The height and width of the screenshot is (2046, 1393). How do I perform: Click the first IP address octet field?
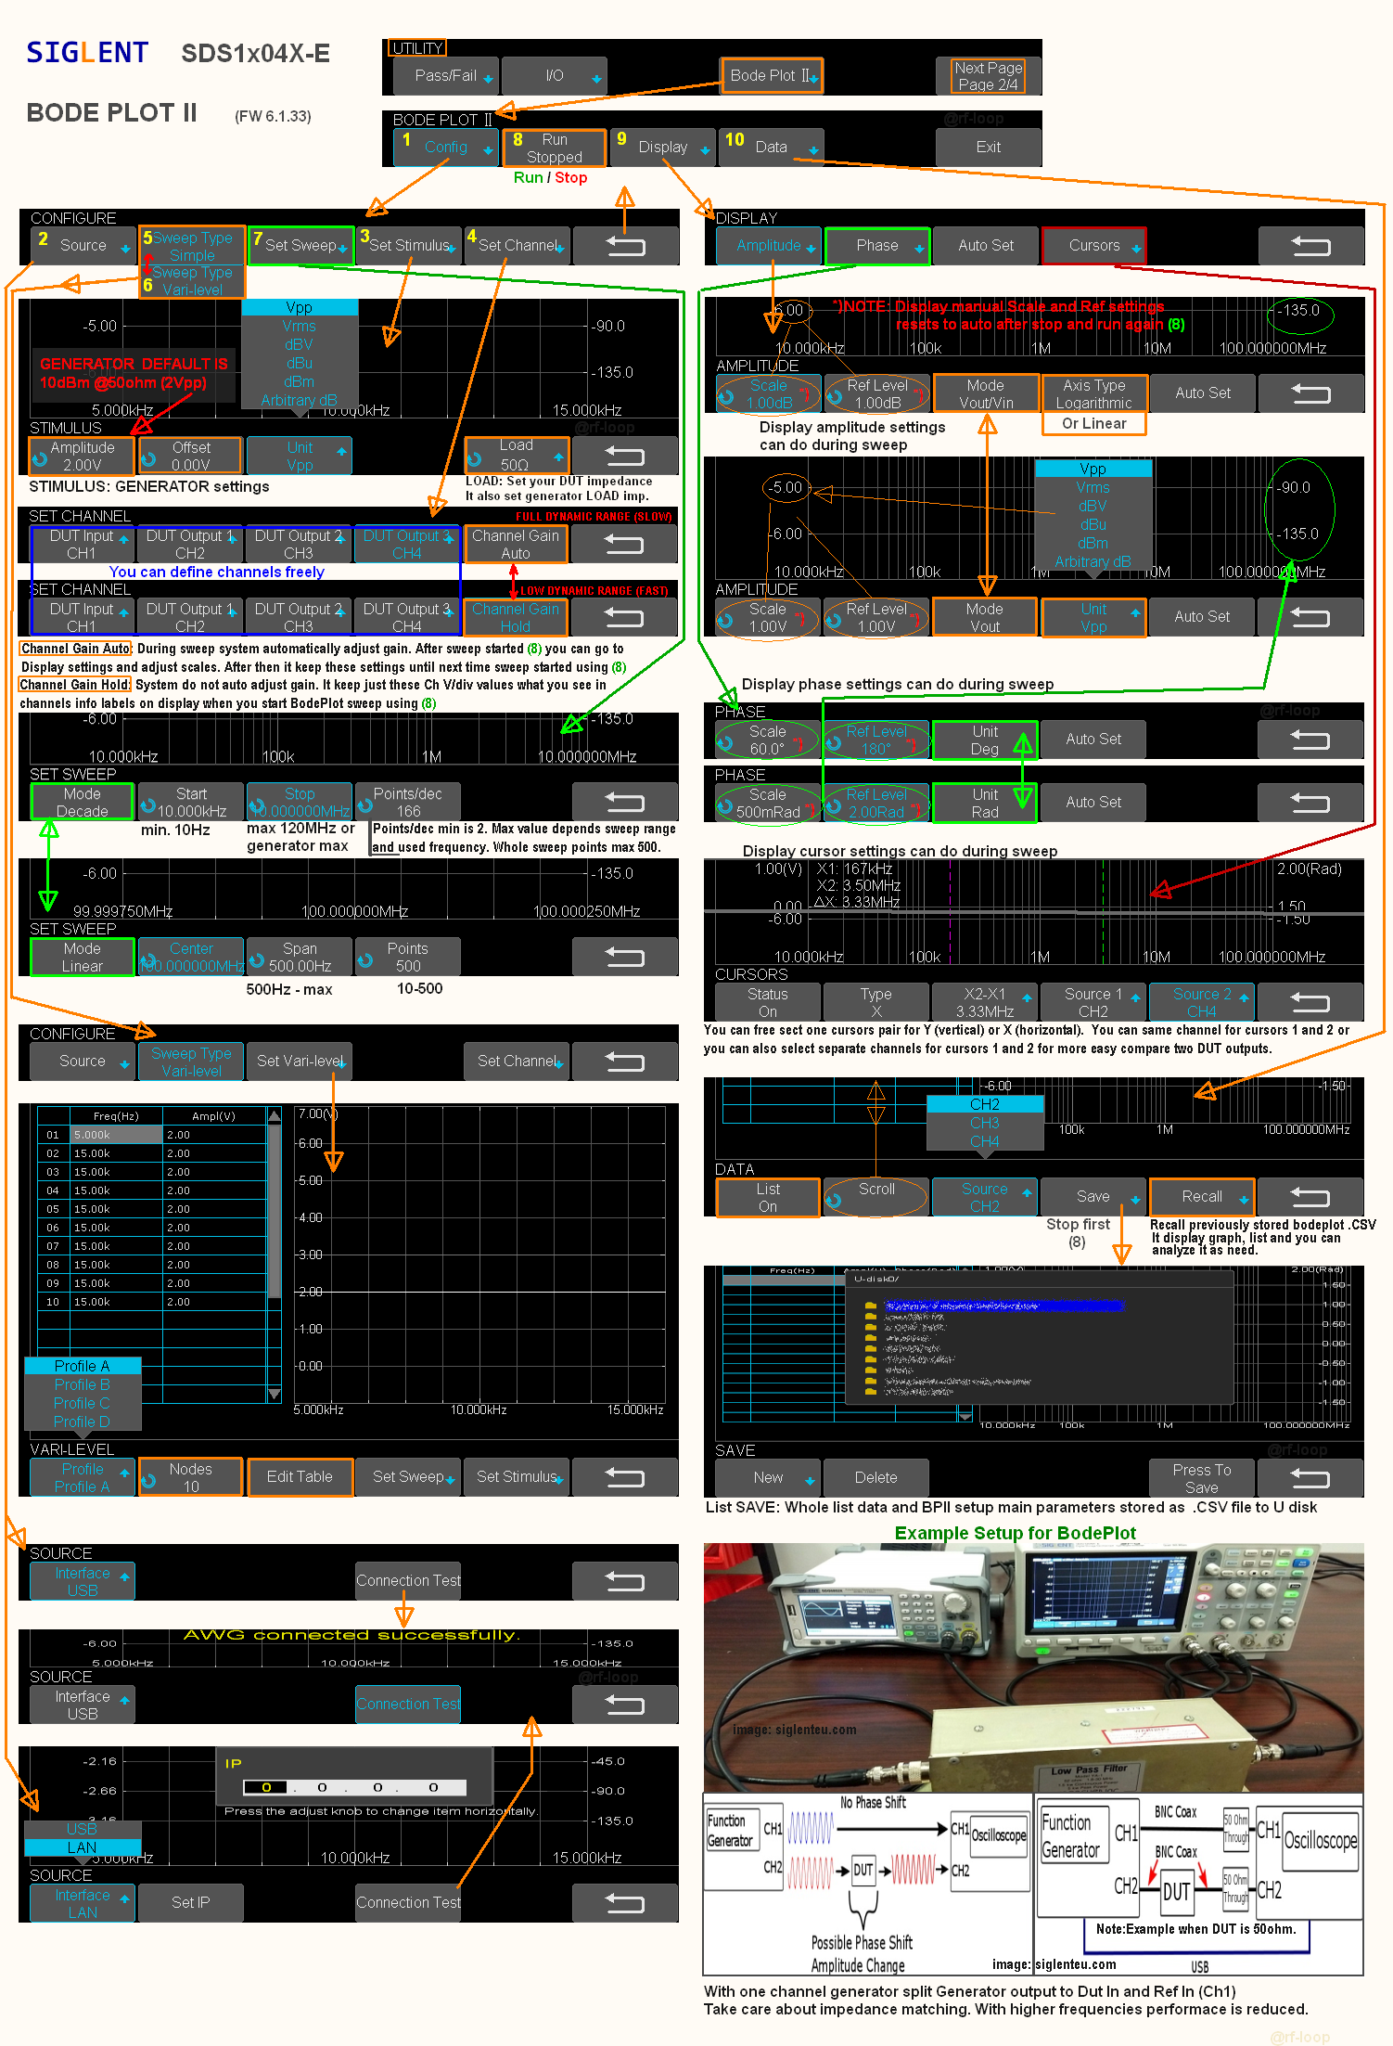[266, 1788]
